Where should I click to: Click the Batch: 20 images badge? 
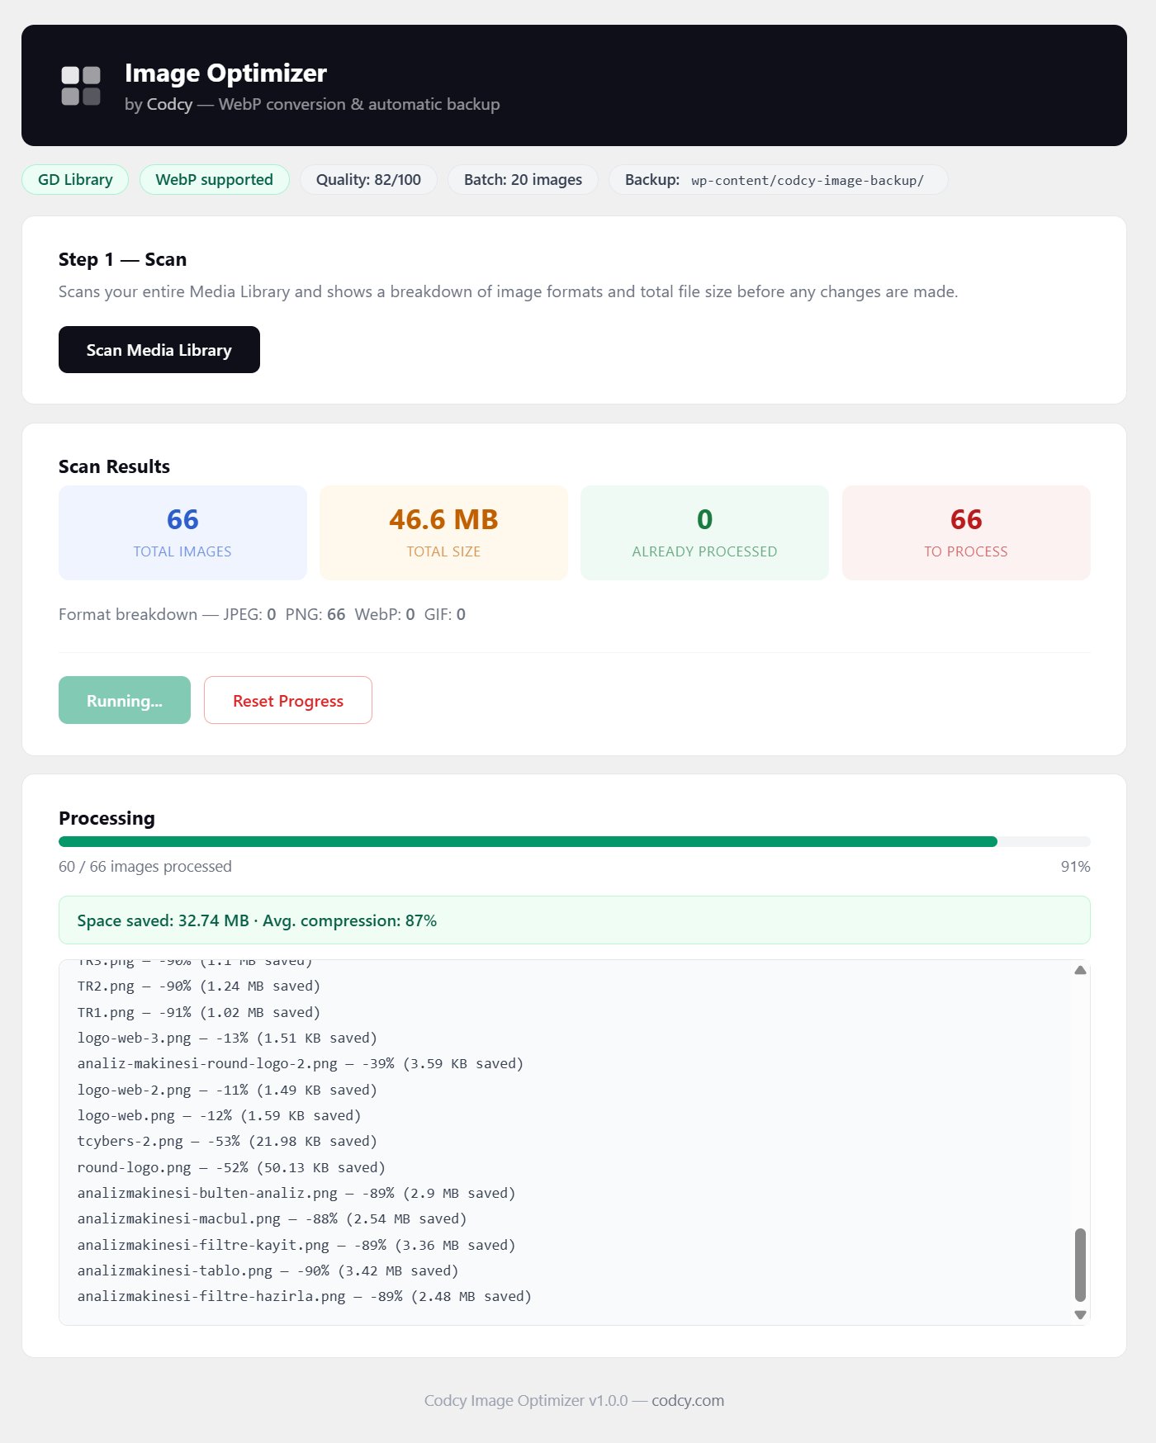coord(523,180)
